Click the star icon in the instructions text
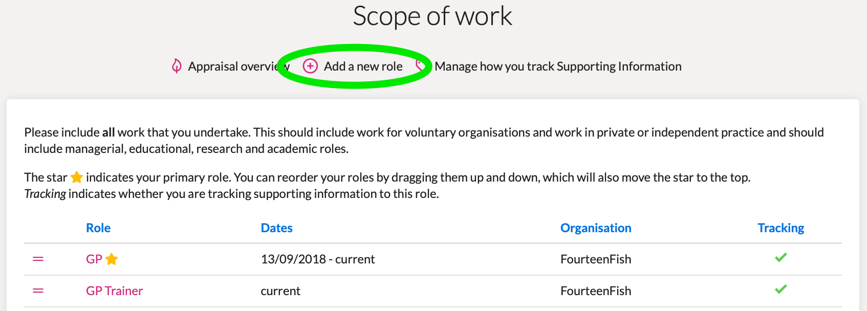 77,177
